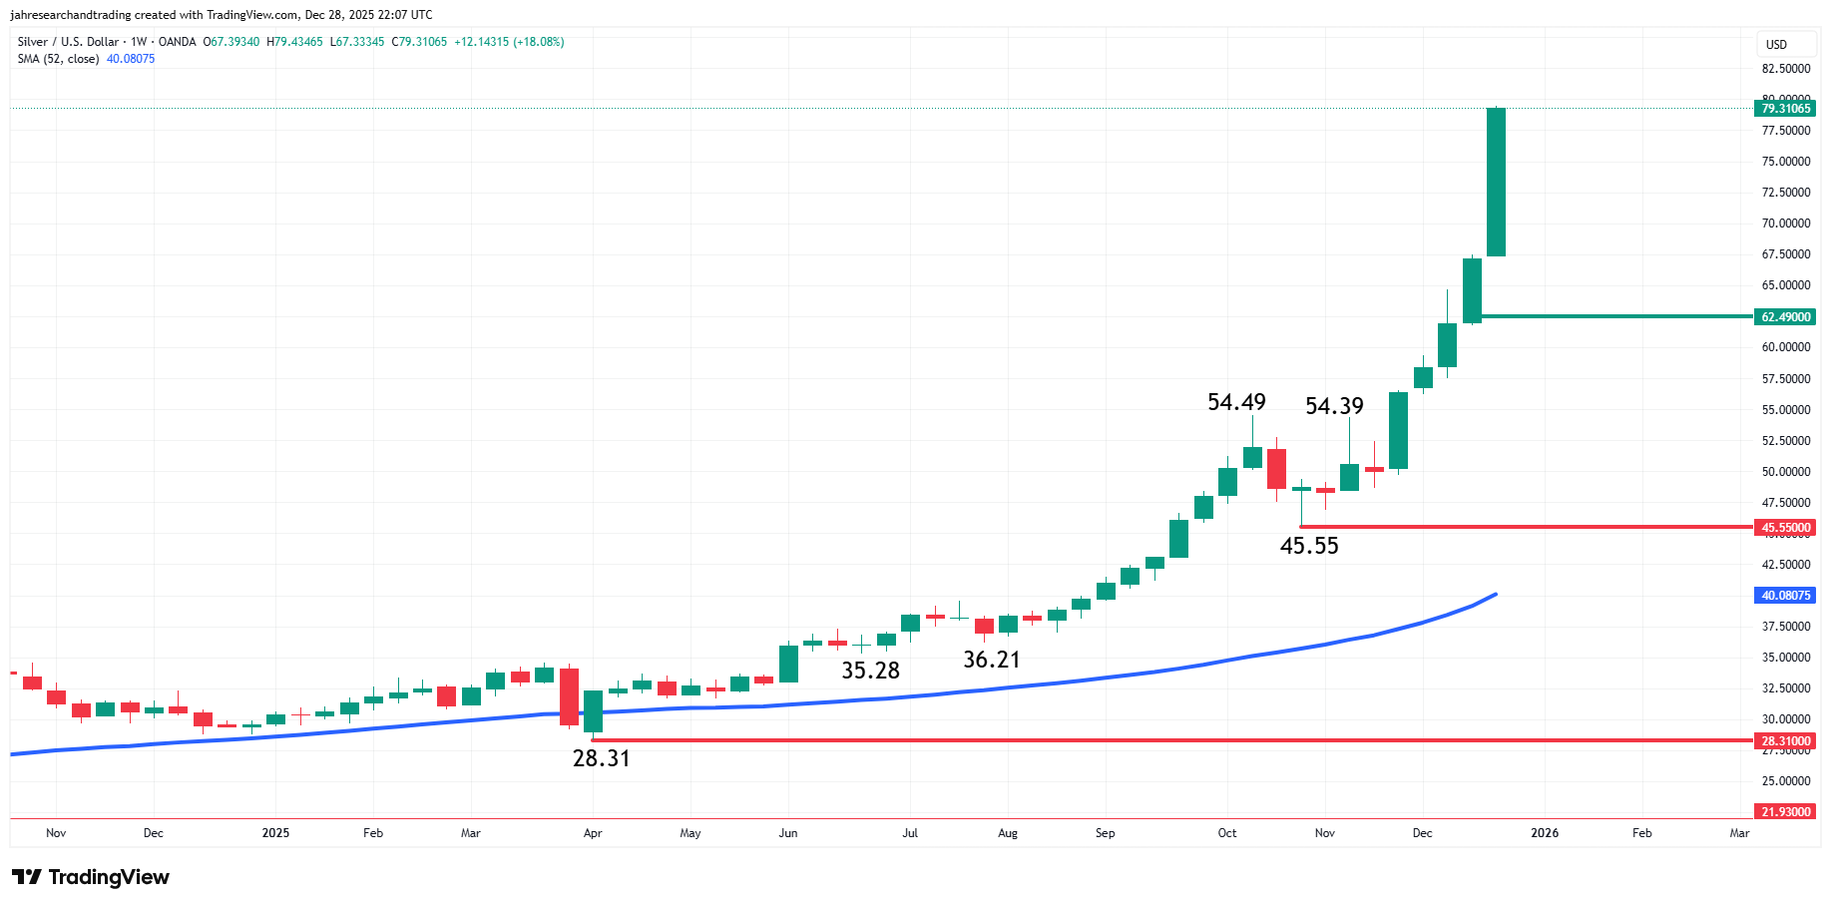Select the Apr time axis label
The width and height of the screenshot is (1831, 907).
[x=593, y=833]
